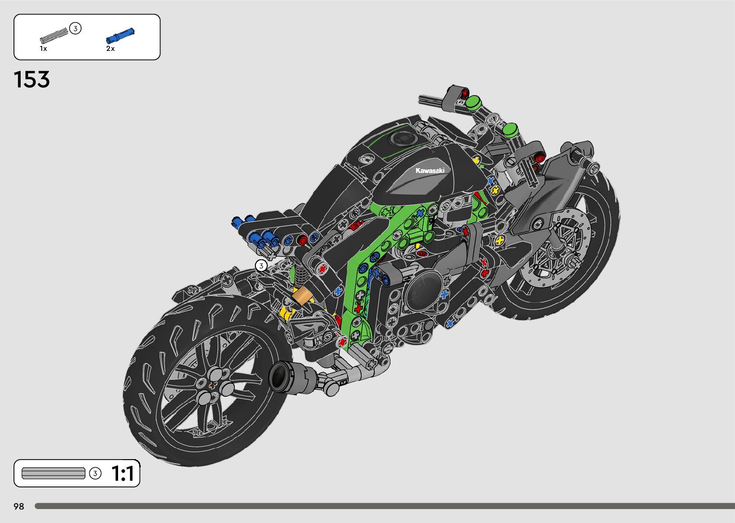This screenshot has width=735, height=523.
Task: Click the tan bushing on the rear frame
Action: 302,296
